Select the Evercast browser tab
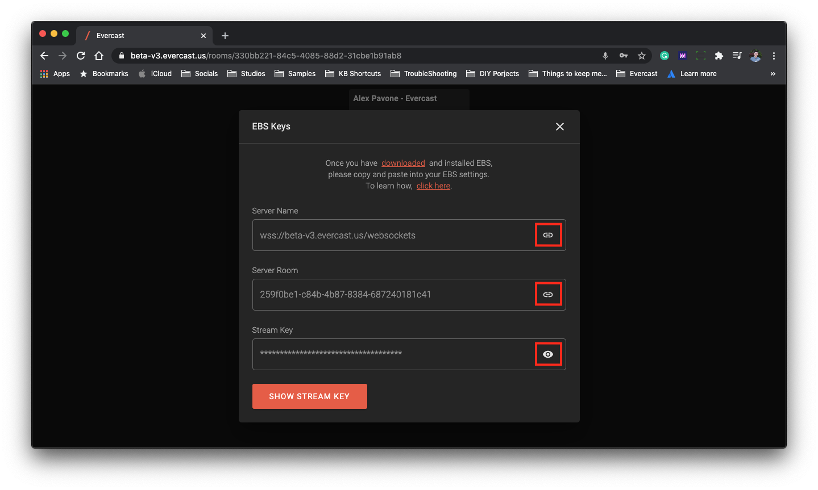Viewport: 818px width, 490px height. [144, 35]
